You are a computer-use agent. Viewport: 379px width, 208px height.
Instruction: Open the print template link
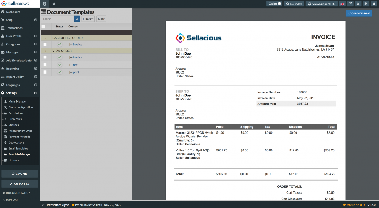(x=76, y=72)
